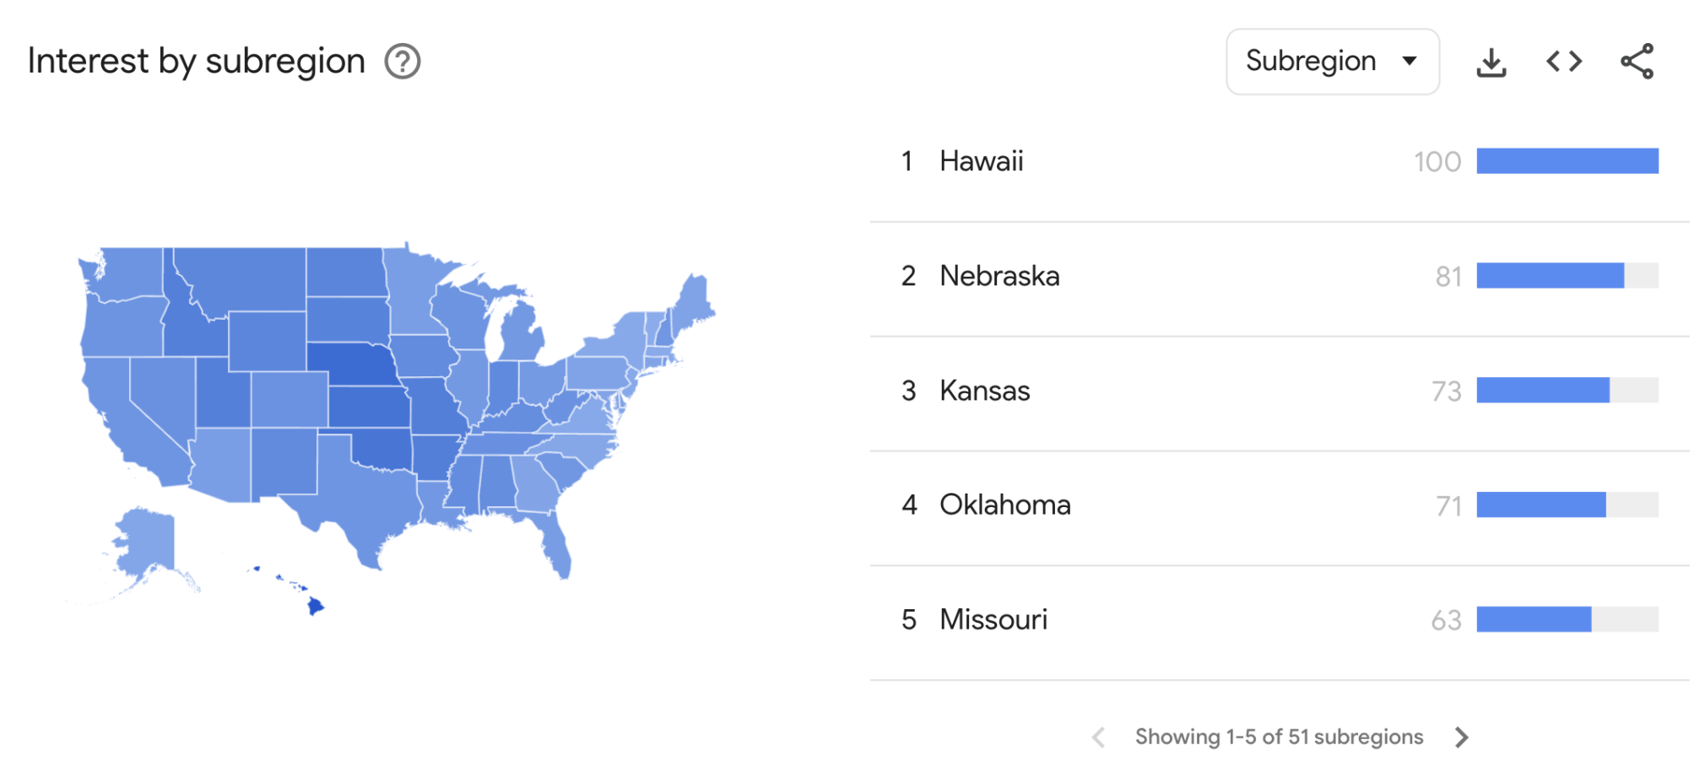This screenshot has height=783, width=1705.
Task: Click Missouri in the list
Action: [993, 620]
